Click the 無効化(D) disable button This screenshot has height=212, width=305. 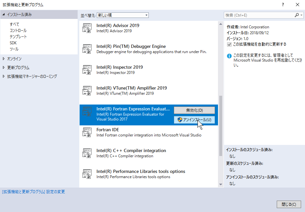194,110
